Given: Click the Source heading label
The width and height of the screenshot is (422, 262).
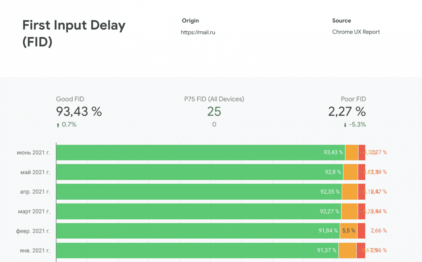Looking at the screenshot, I should 341,21.
